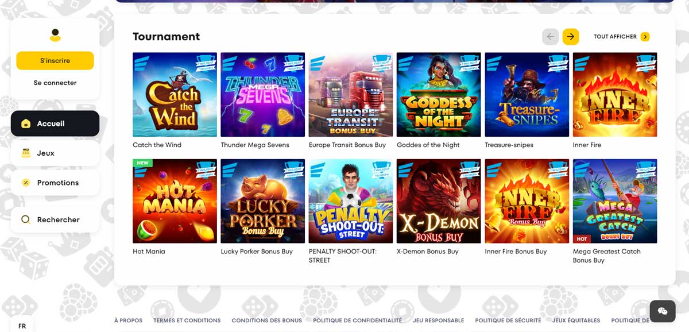This screenshot has height=332, width=689.
Task: Go to next tournament games with yellow arrow
Action: [x=570, y=37]
